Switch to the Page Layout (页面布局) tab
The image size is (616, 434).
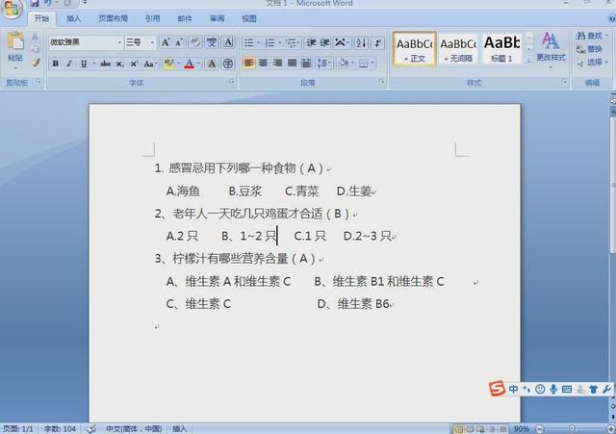[x=114, y=18]
